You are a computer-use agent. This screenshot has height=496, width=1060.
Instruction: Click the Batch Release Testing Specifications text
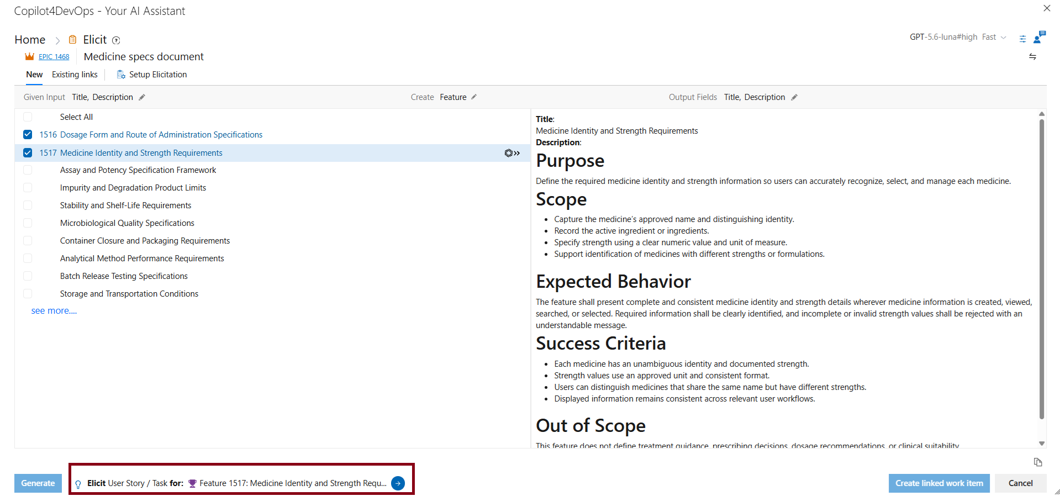point(124,276)
